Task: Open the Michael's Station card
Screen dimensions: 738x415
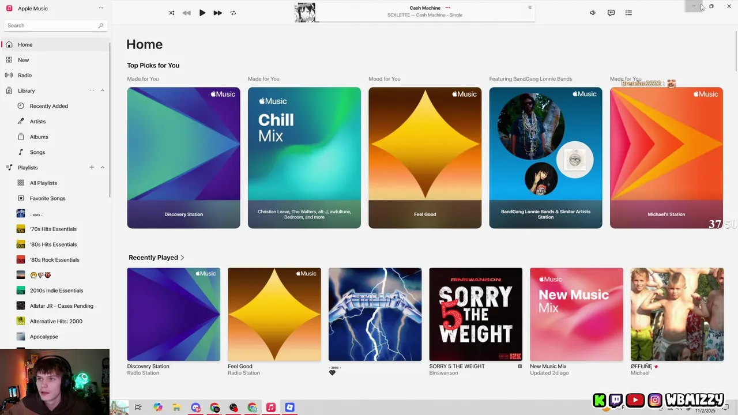Action: click(667, 158)
